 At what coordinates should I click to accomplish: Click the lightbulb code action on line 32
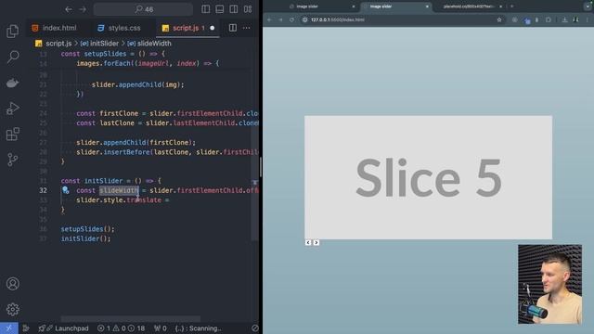click(66, 190)
